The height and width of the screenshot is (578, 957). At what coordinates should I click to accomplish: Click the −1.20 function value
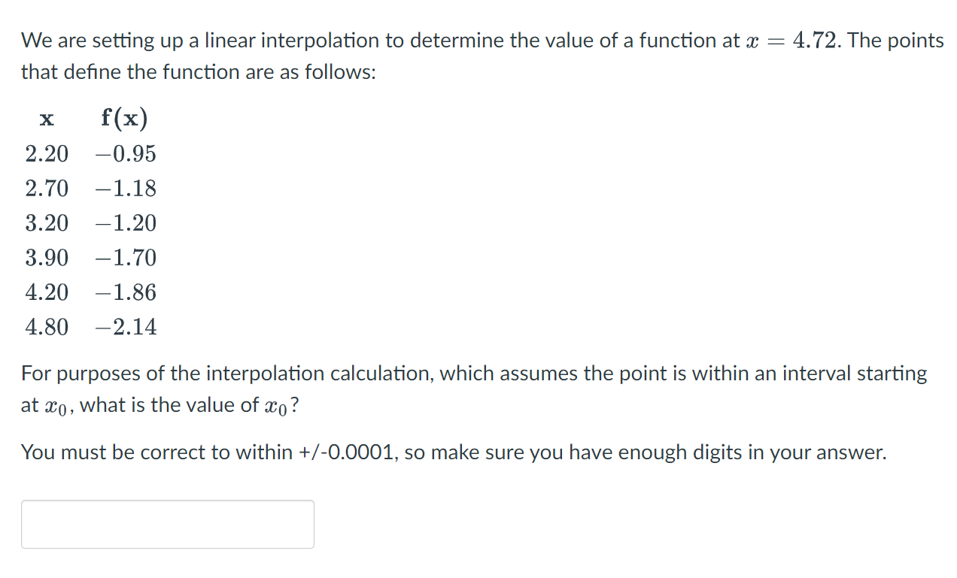point(126,223)
